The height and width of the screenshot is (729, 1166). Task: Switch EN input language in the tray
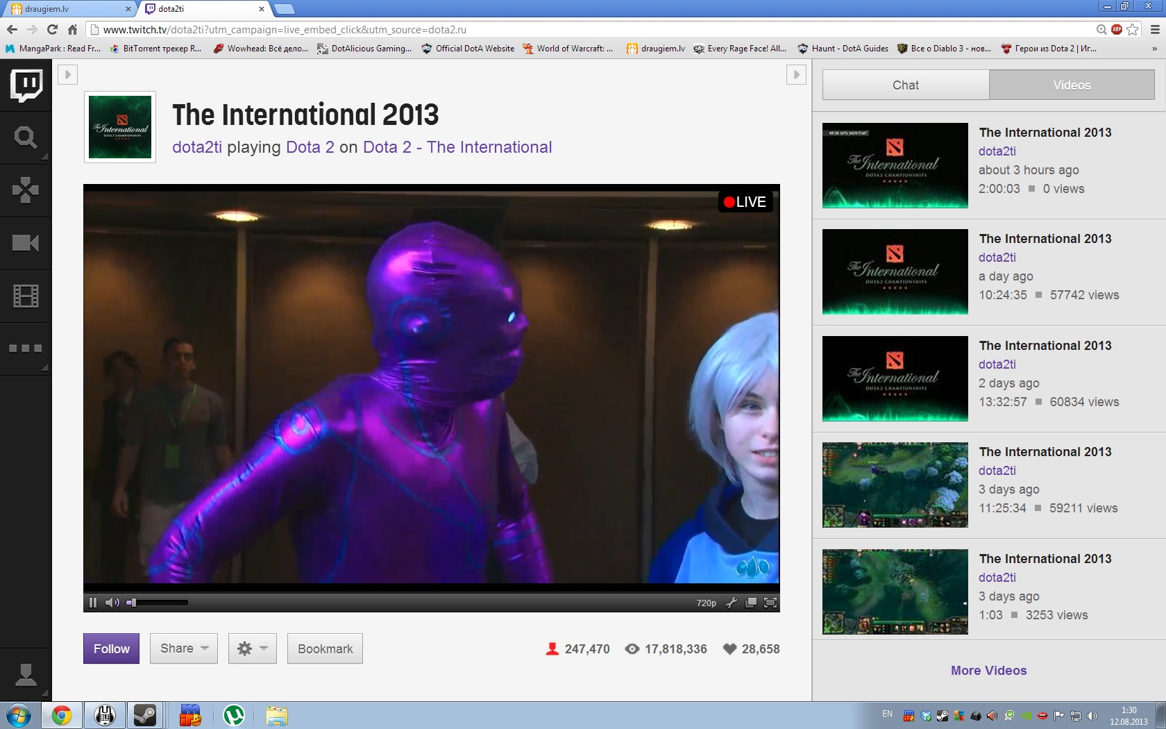click(x=887, y=714)
